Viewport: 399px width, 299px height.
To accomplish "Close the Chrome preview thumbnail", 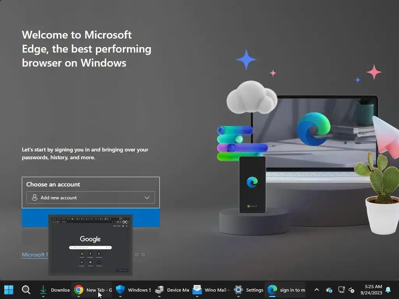I will coord(125,222).
